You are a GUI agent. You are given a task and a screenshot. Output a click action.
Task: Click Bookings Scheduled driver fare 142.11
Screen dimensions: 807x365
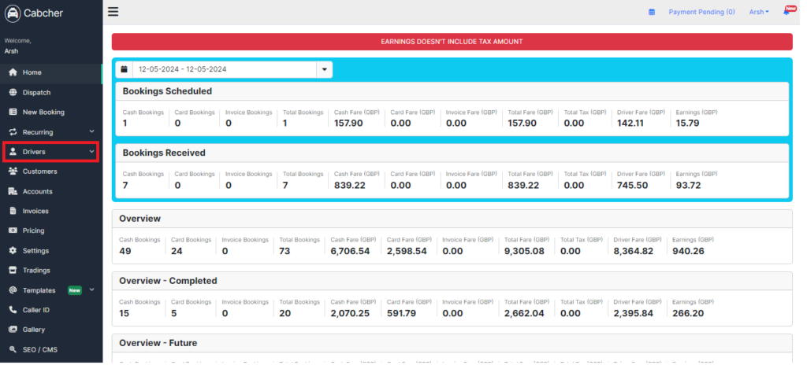point(630,124)
